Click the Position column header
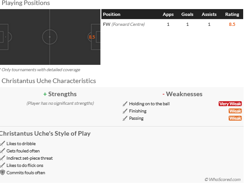Screen dimensions: 245x186 (x=111, y=15)
